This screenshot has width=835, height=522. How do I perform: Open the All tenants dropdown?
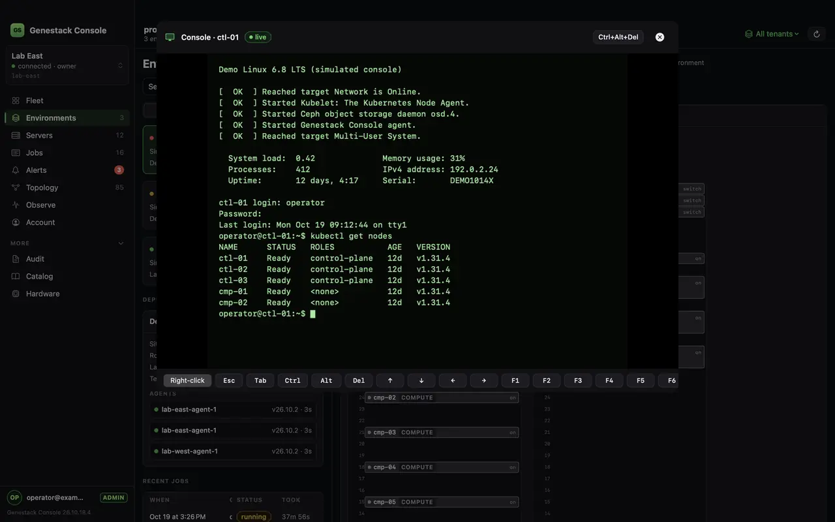click(772, 34)
